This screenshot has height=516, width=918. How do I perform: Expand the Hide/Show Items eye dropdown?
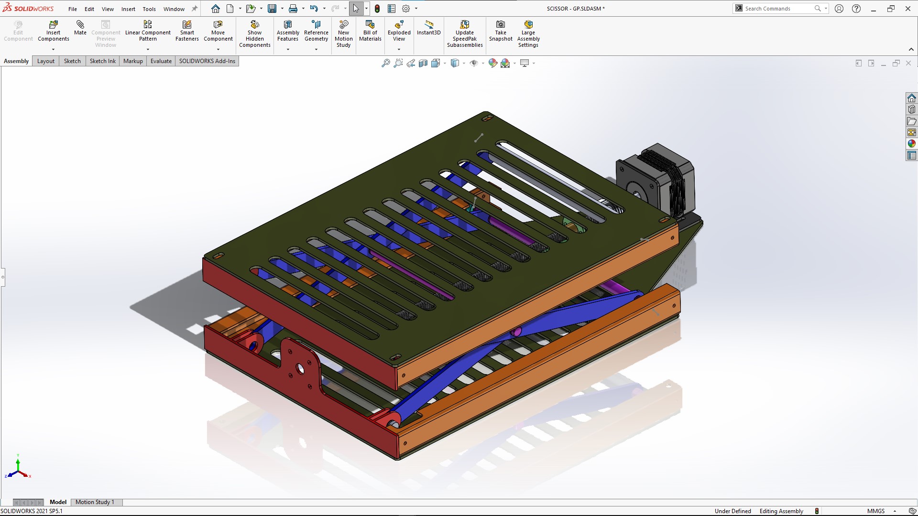[483, 63]
